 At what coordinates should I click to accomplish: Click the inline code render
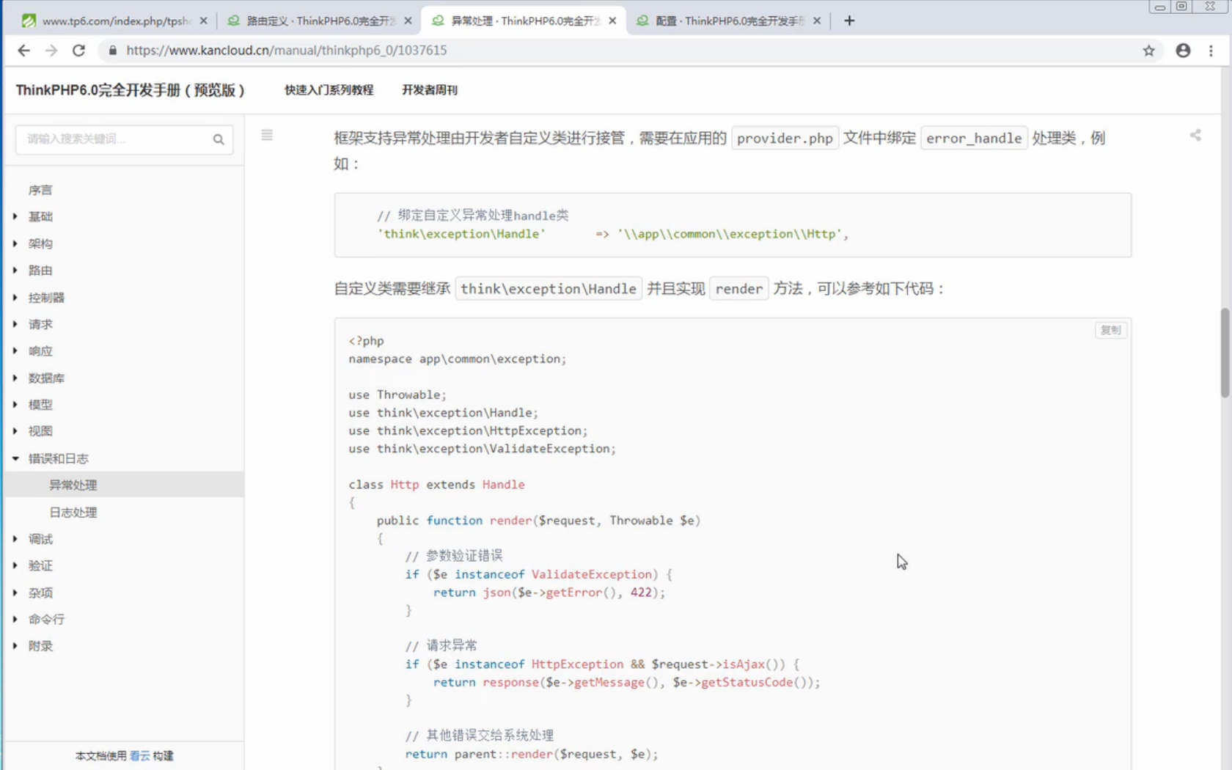(738, 288)
